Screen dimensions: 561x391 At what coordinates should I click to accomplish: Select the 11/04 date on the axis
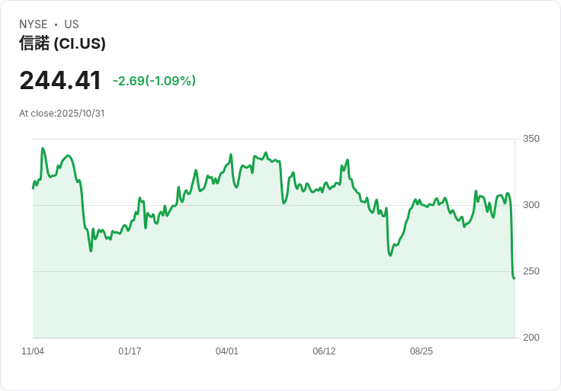tap(33, 351)
